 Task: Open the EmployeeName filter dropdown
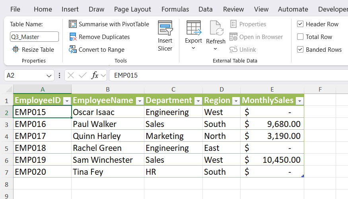point(140,101)
